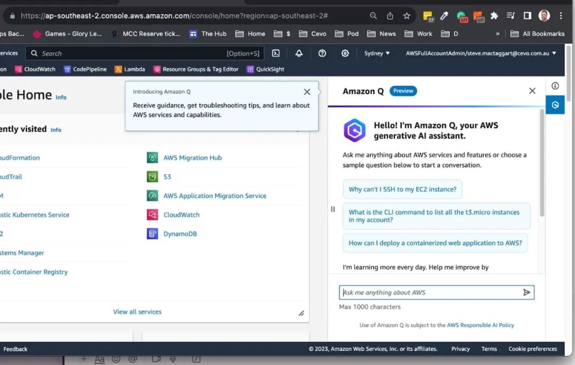The image size is (575, 365).
Task: Click the AWS Migration Hub service icon
Action: tap(152, 158)
